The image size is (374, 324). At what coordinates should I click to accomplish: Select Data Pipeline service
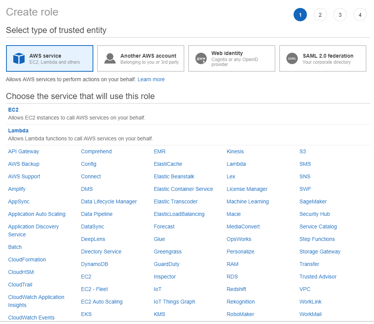pos(97,214)
